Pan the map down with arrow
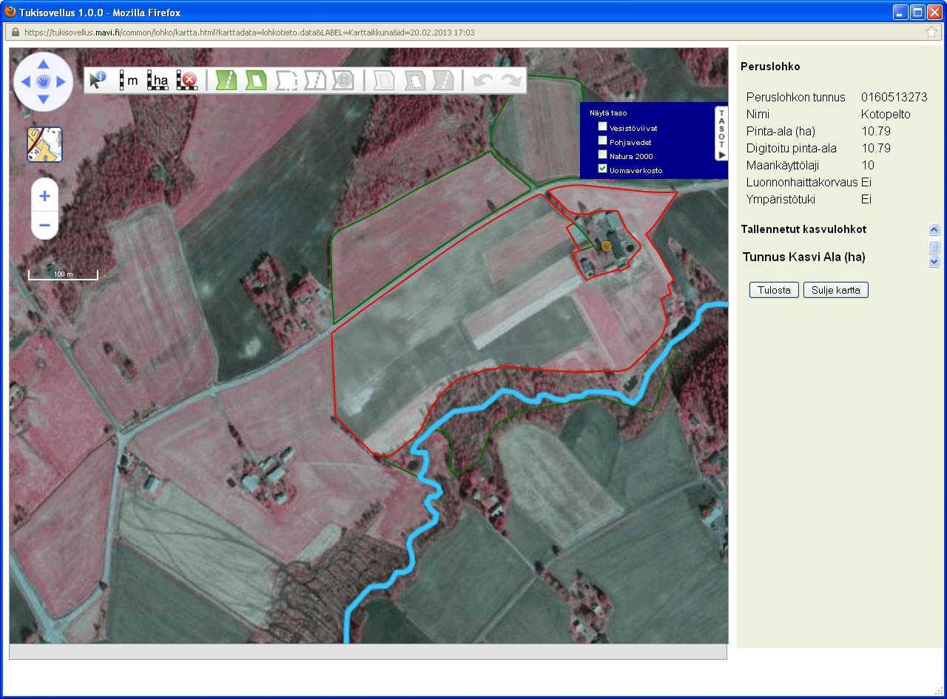The width and height of the screenshot is (947, 699). coord(43,99)
